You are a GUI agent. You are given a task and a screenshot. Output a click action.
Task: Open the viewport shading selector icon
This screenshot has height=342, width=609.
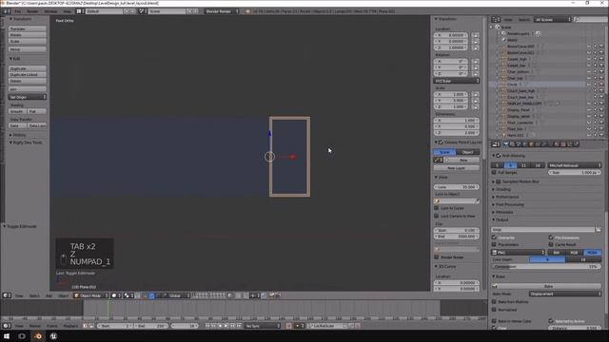coord(116,295)
